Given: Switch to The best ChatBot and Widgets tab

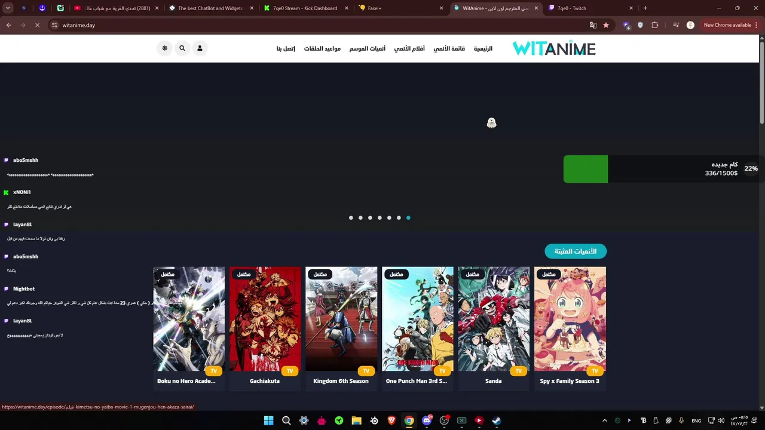Looking at the screenshot, I should tap(211, 8).
